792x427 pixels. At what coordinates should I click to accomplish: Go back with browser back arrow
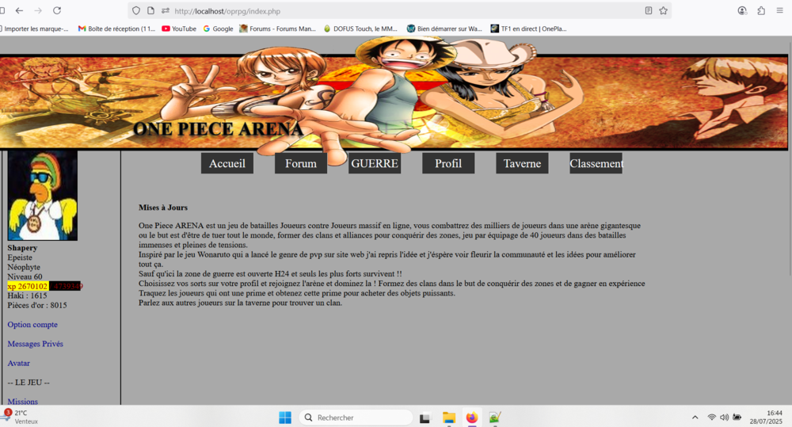click(19, 10)
